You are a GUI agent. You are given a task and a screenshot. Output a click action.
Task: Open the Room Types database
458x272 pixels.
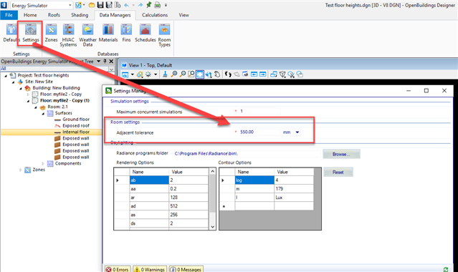click(x=164, y=35)
